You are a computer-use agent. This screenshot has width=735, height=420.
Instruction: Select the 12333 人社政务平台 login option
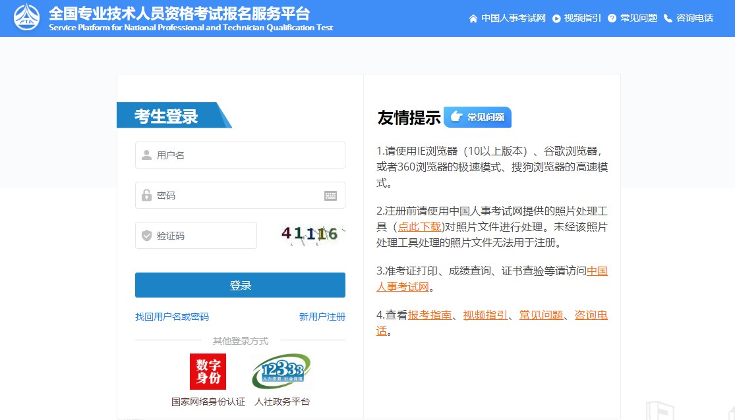tap(280, 371)
